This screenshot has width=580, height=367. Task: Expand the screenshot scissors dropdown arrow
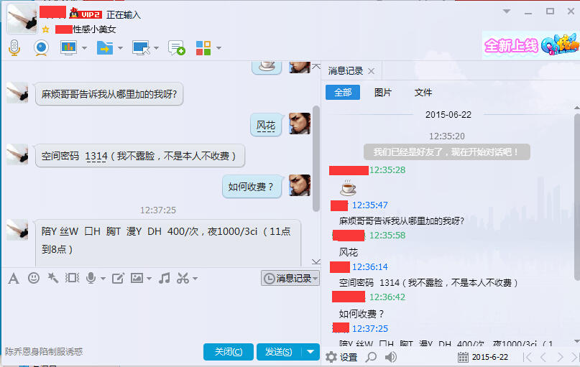click(195, 278)
